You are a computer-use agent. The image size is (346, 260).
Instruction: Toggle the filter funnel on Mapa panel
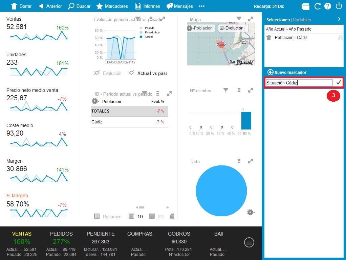[x=239, y=19]
